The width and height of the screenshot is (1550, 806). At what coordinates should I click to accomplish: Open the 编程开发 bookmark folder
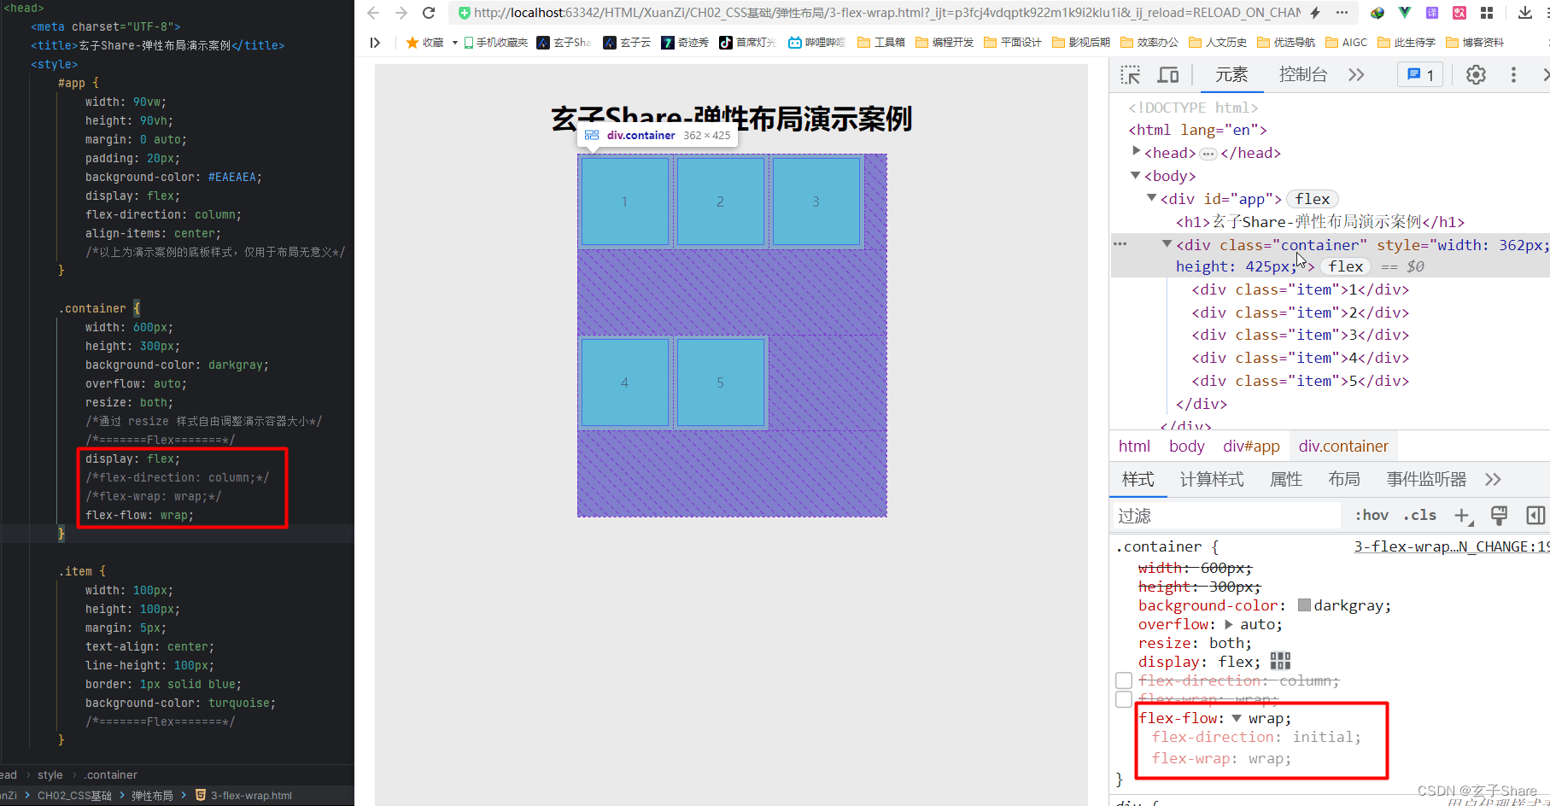[945, 42]
